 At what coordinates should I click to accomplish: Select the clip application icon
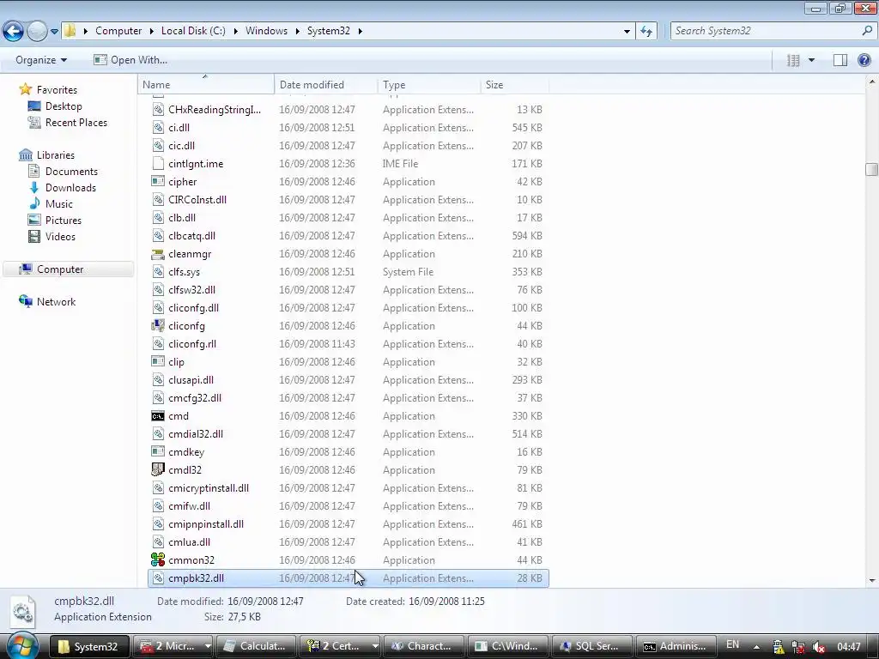click(x=158, y=361)
